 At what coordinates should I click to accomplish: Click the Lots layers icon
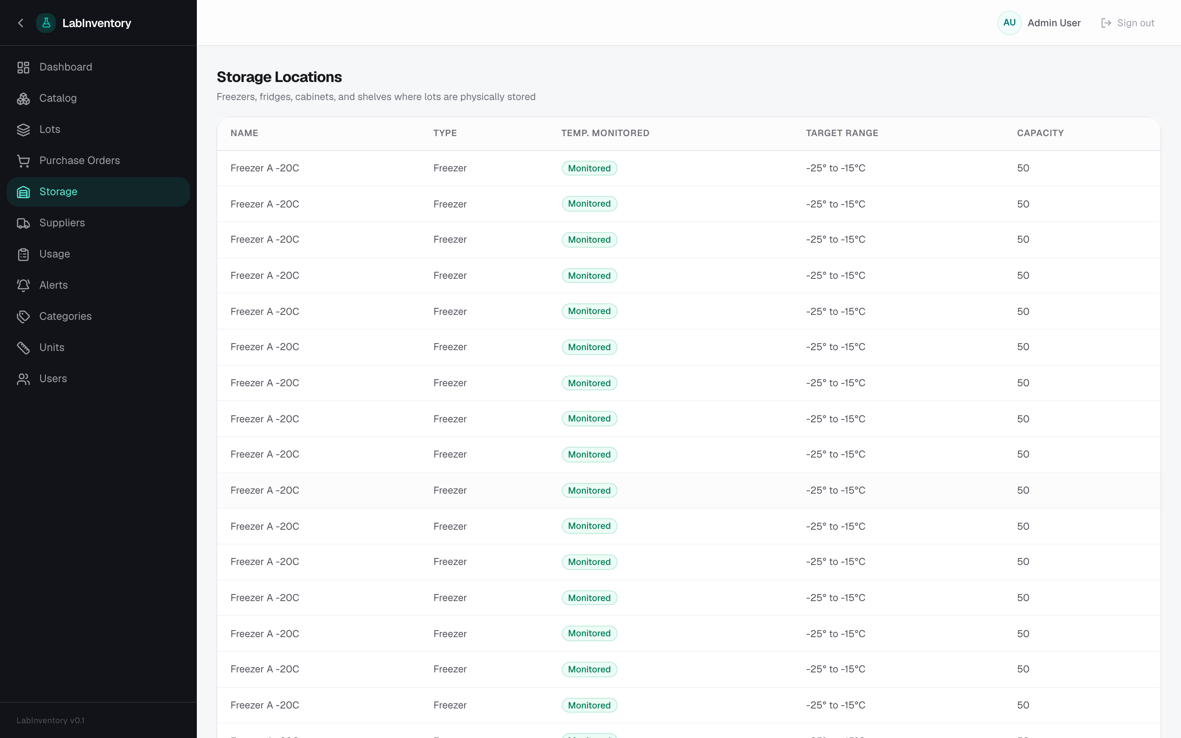(x=23, y=129)
